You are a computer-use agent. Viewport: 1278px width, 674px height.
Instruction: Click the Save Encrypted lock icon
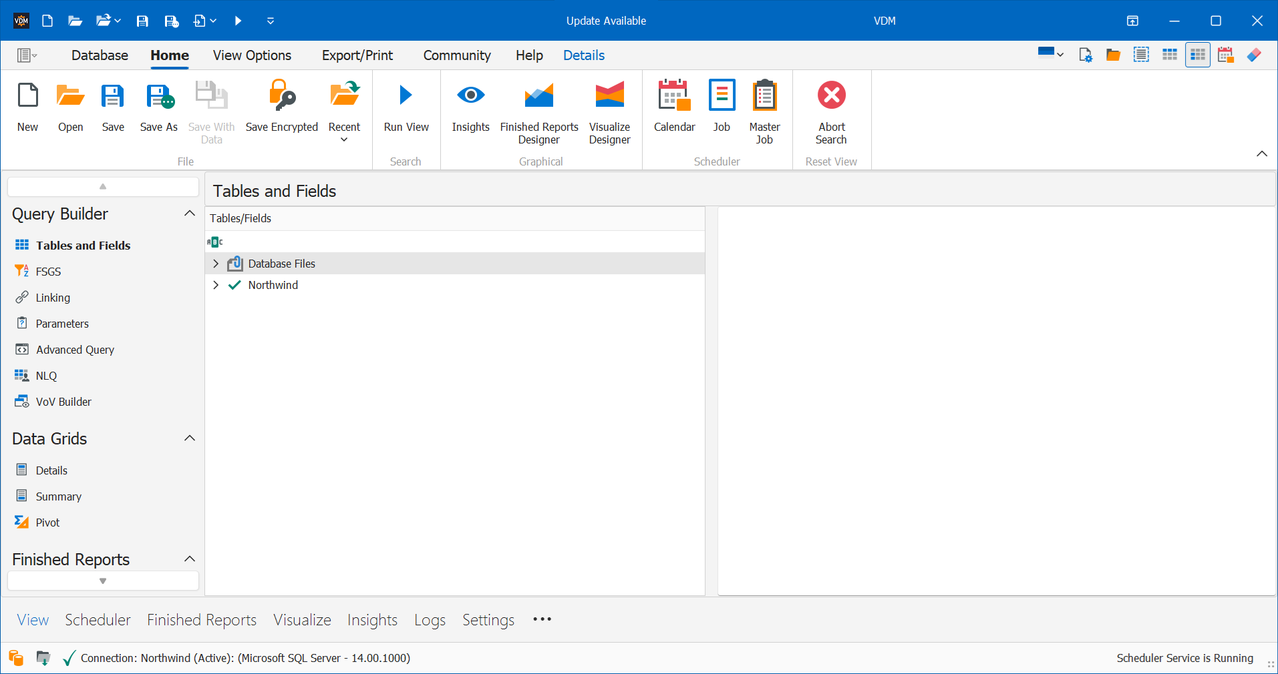pyautogui.click(x=282, y=95)
